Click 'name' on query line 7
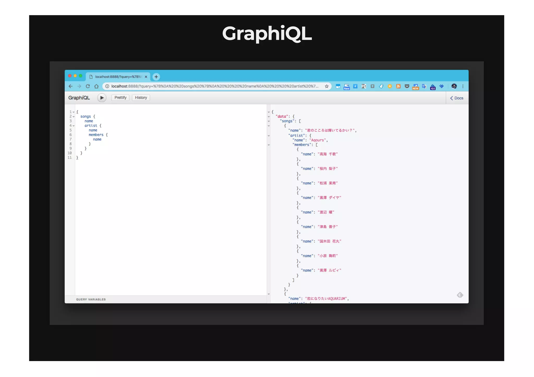Screen dimensions: 534x377 97,139
